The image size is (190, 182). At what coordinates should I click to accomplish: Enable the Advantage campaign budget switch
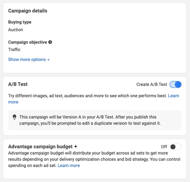(176, 147)
